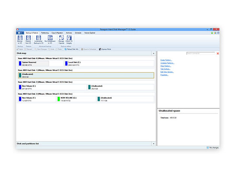This screenshot has width=236, height=177.
Task: Open the settings tools icon at top right
Action: coord(215,33)
